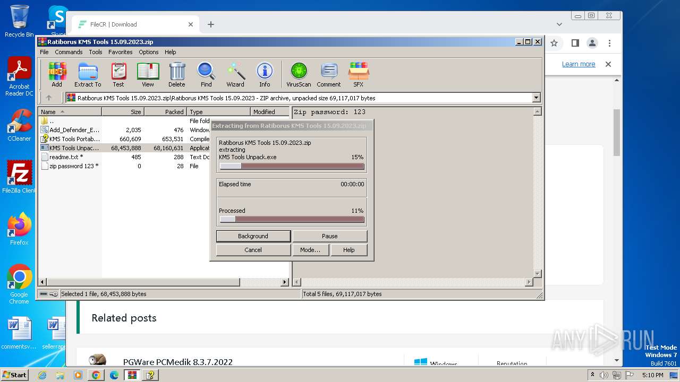Select the 'zip password 123' file
The width and height of the screenshot is (680, 382).
pyautogui.click(x=125, y=166)
